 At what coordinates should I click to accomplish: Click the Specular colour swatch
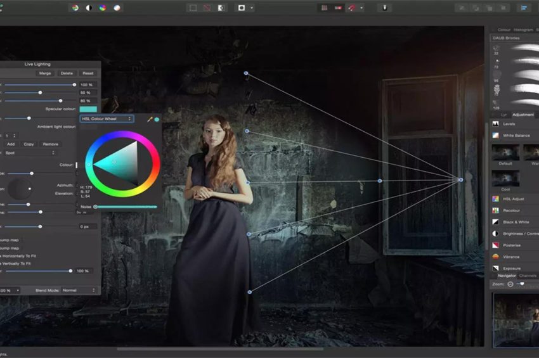(x=88, y=109)
